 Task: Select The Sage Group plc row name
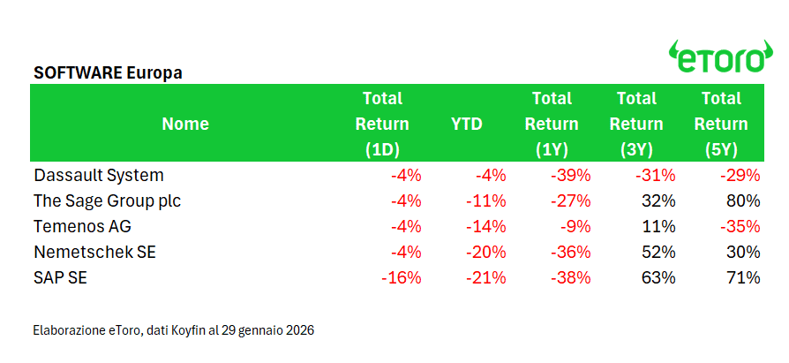(107, 200)
